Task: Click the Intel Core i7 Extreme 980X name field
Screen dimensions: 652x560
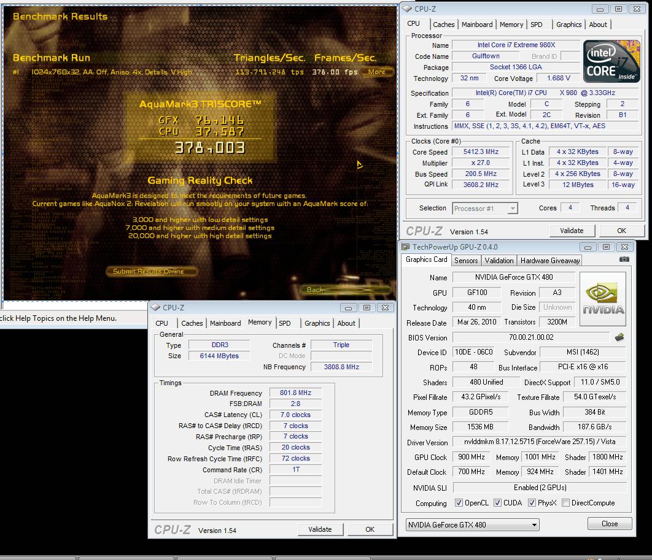Action: 516,45
